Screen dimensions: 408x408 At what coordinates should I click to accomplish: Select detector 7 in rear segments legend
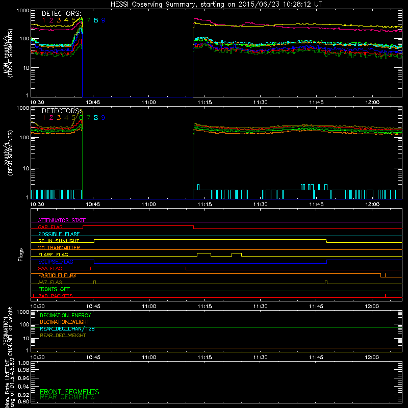pos(88,118)
